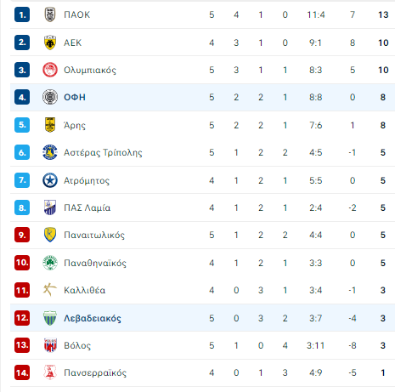Click the Ολυμπιακός red crest icon
Image resolution: width=395 pixels, height=392 pixels.
[50, 70]
